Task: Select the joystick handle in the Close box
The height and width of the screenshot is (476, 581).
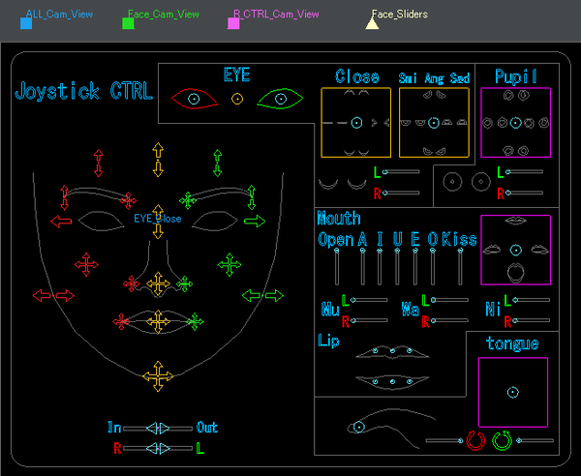Action: pyautogui.click(x=356, y=123)
